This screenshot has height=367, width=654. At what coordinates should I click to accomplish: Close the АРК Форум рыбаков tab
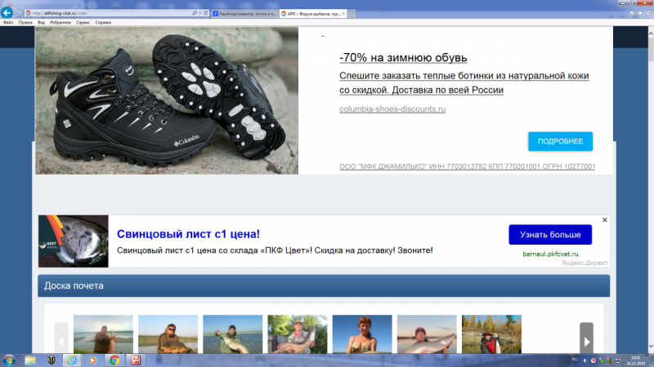(x=343, y=14)
